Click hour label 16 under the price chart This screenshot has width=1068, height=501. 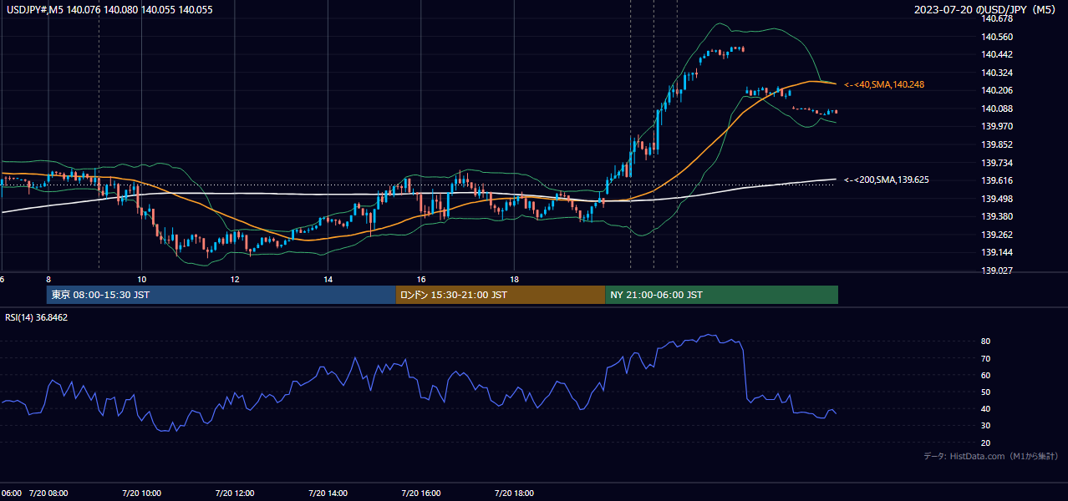[421, 279]
